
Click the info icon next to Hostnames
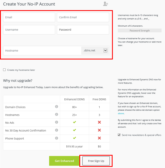(57, 115)
